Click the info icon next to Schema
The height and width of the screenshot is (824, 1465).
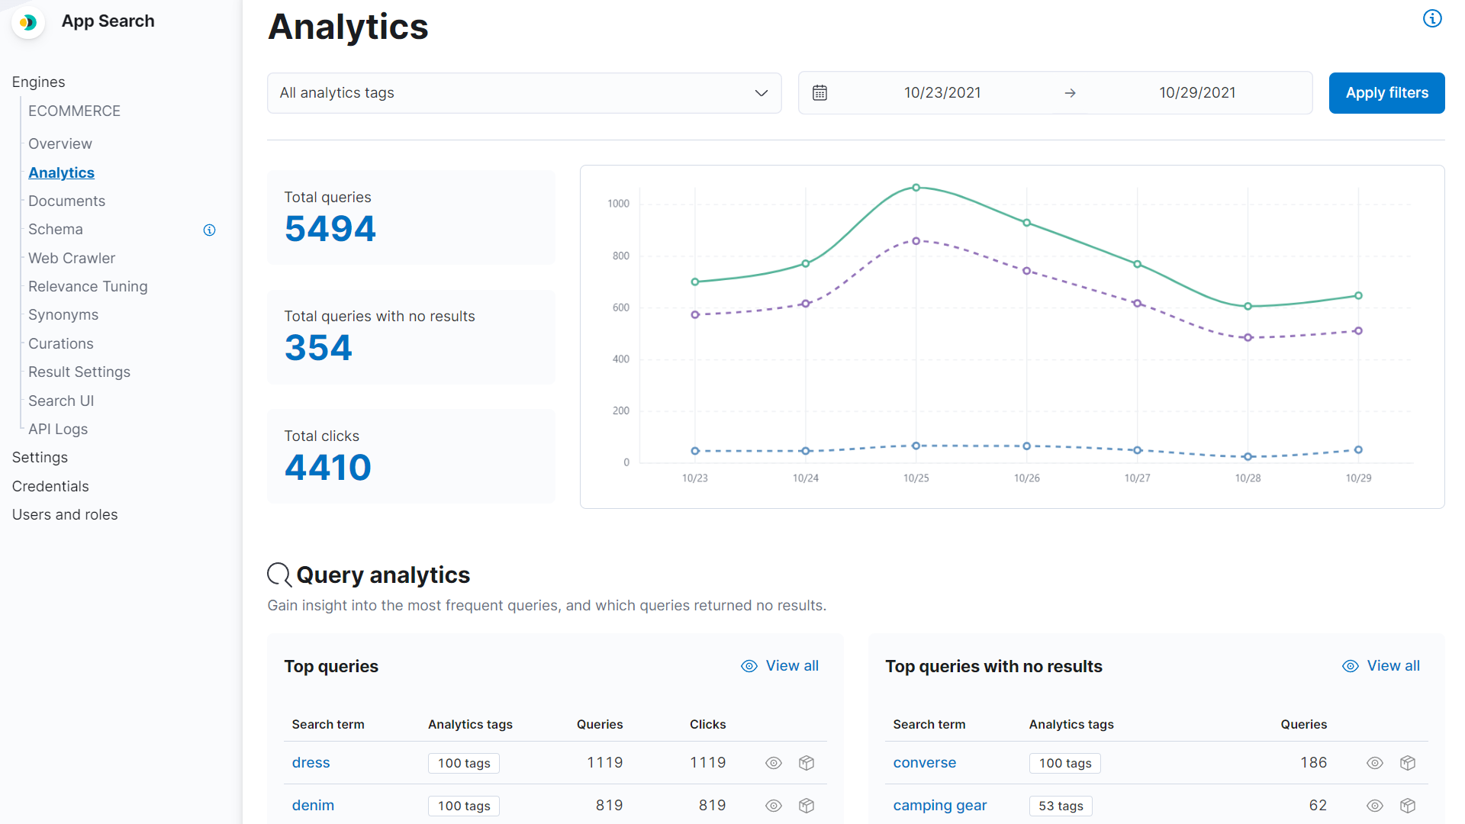[209, 230]
